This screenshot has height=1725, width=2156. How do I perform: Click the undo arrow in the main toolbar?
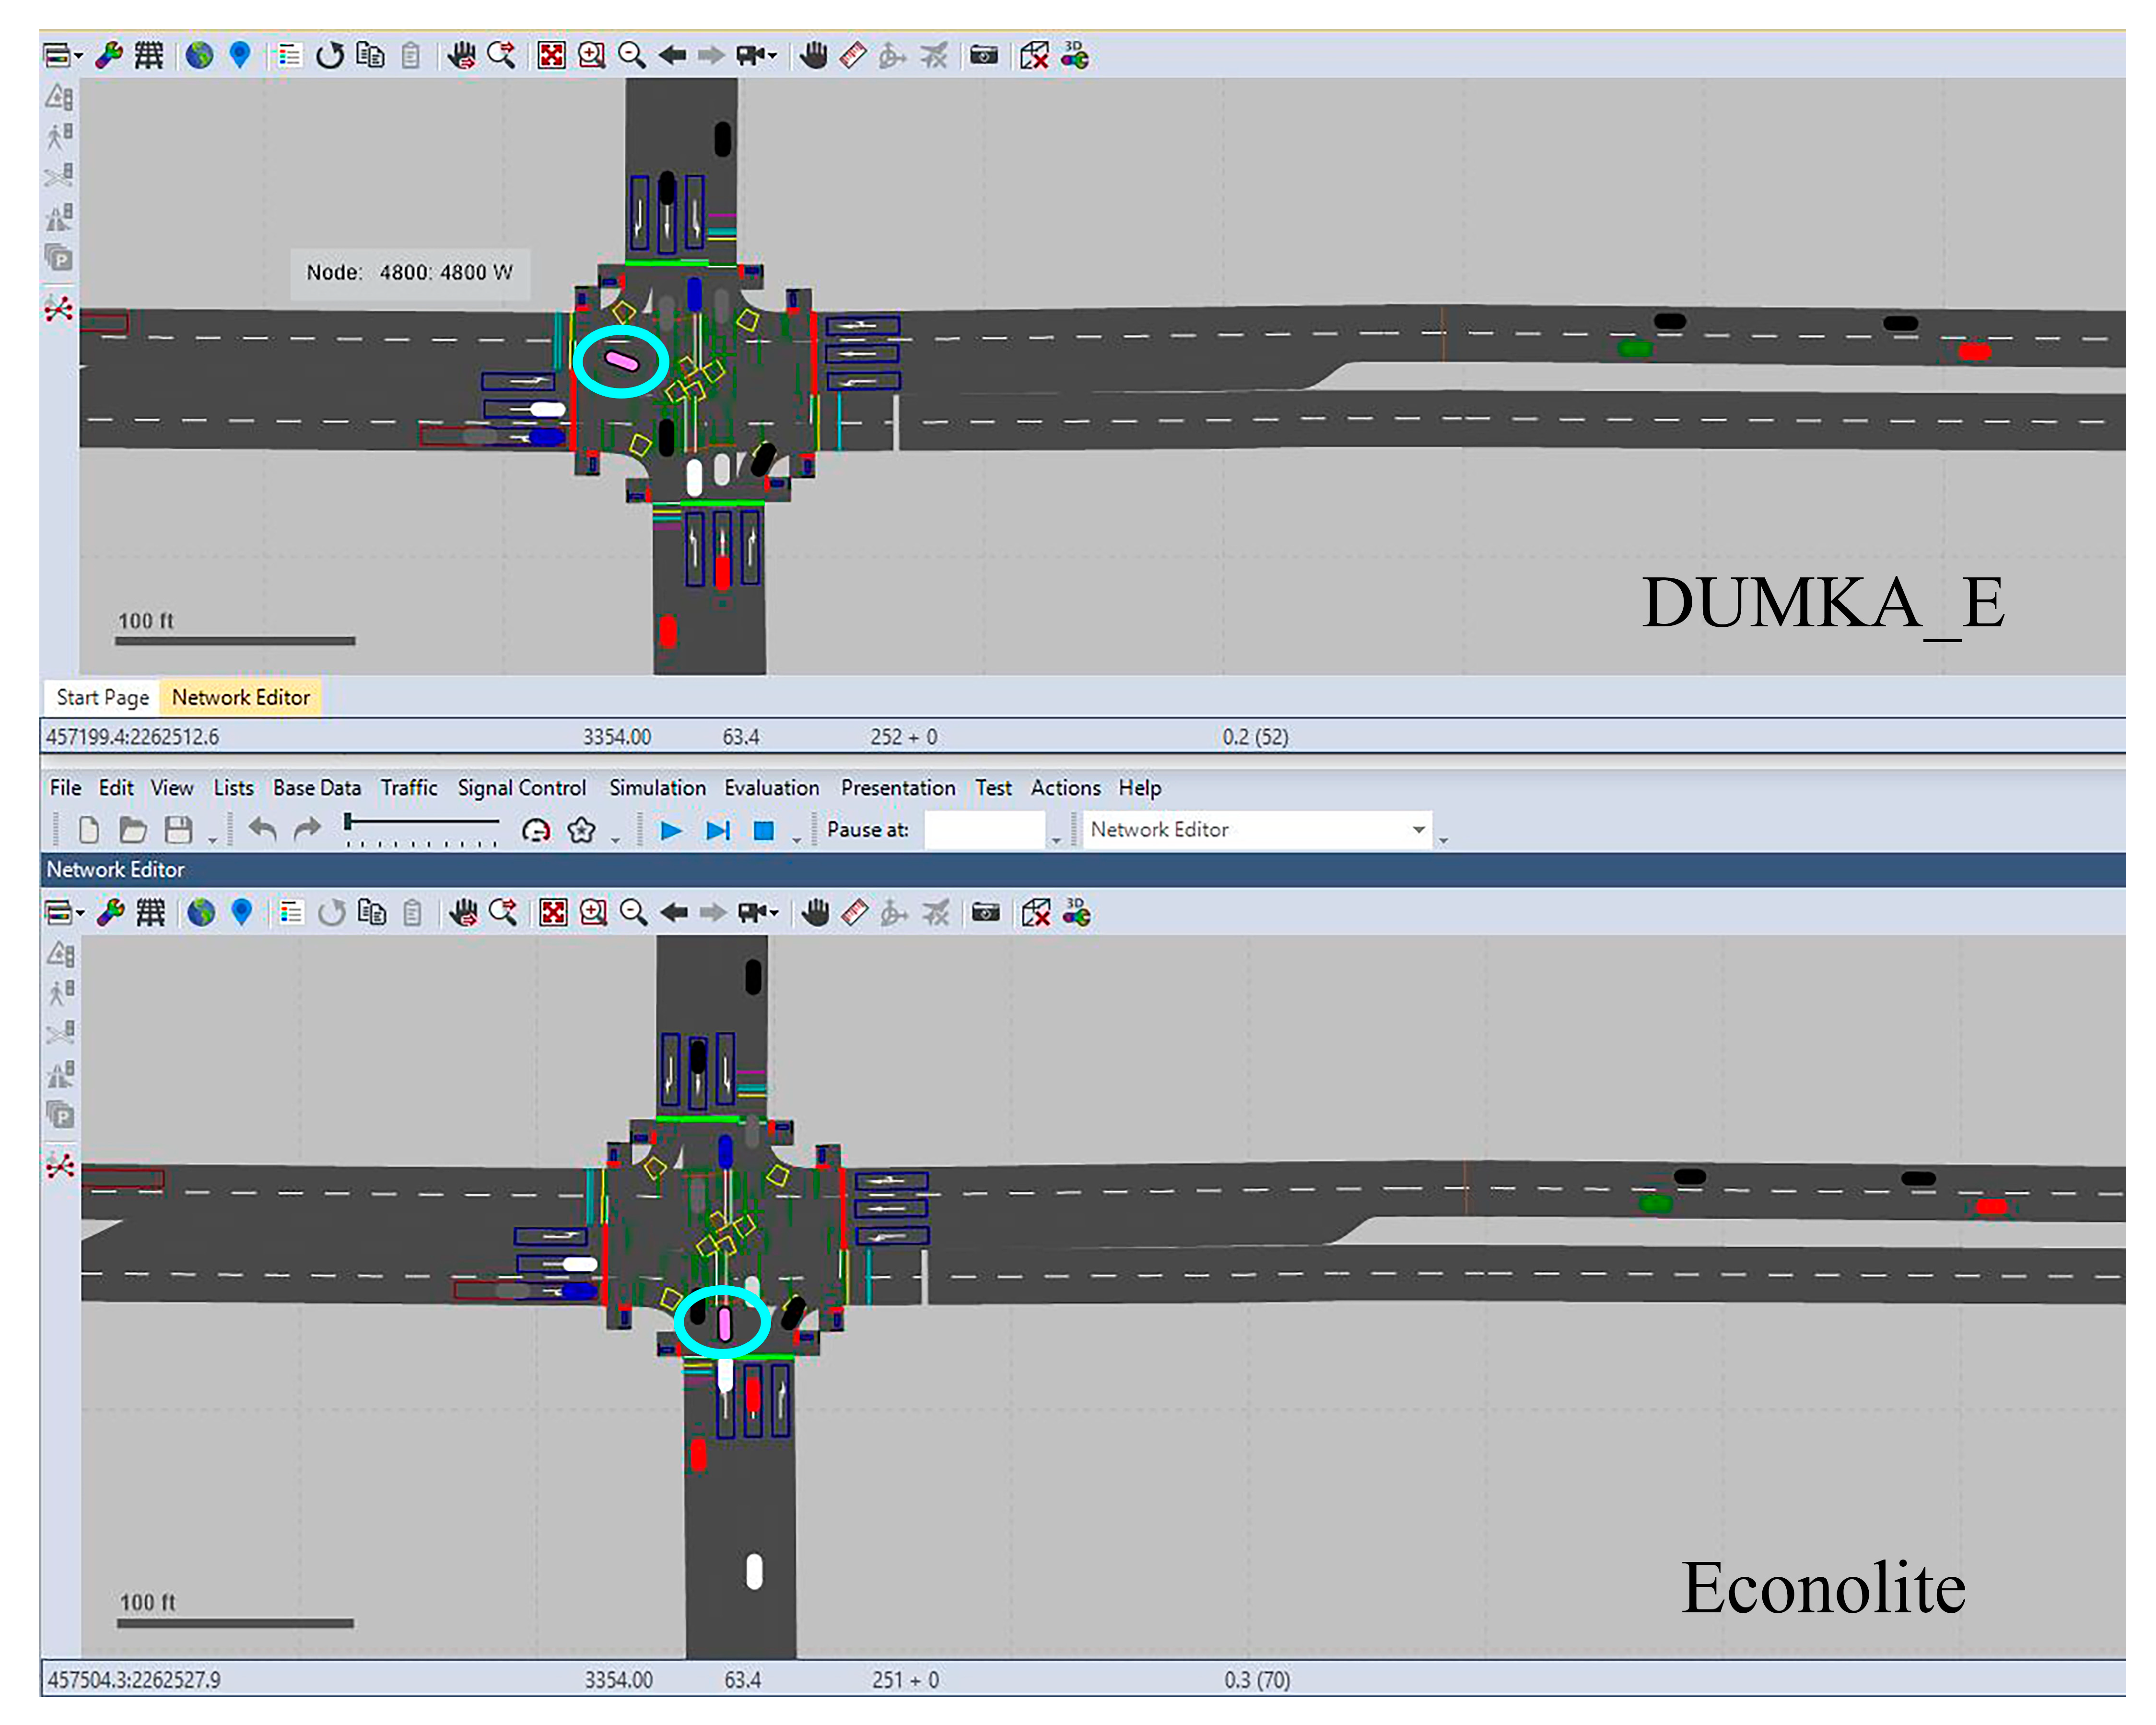pos(262,829)
